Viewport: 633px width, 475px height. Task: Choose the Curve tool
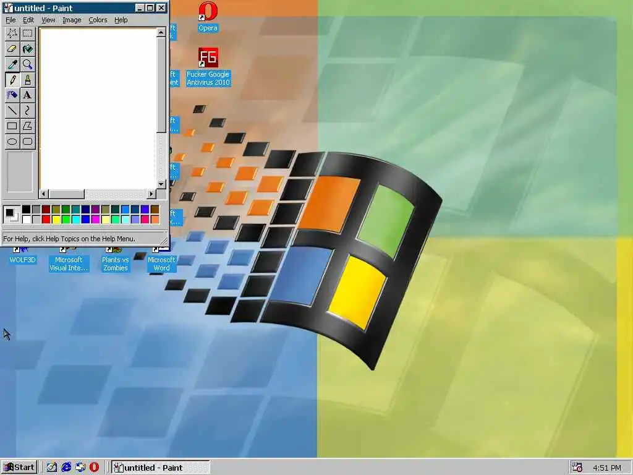(x=27, y=110)
